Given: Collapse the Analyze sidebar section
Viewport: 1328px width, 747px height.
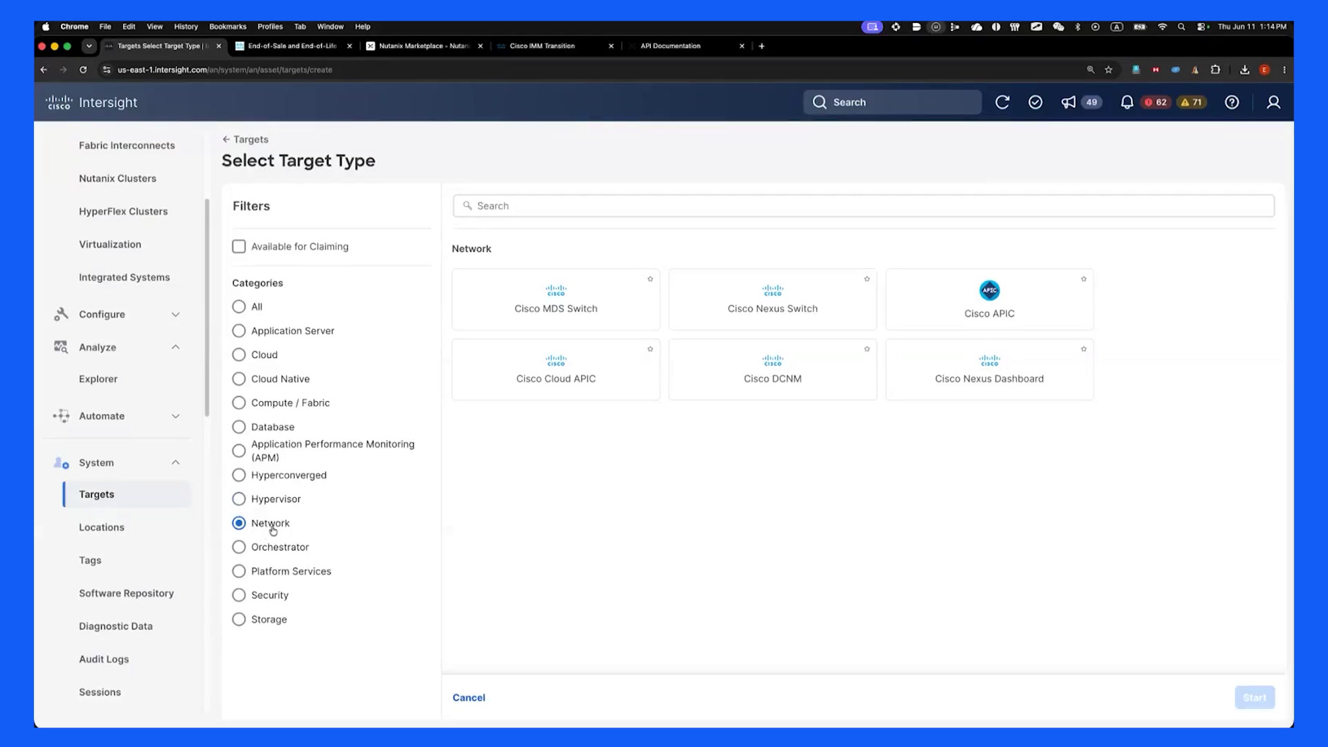Looking at the screenshot, I should (176, 347).
